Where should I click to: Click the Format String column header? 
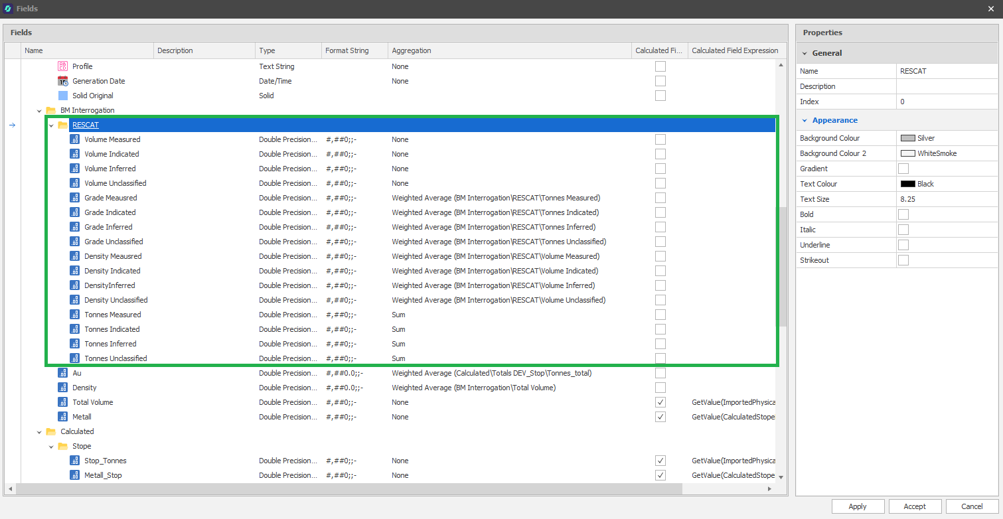[347, 50]
